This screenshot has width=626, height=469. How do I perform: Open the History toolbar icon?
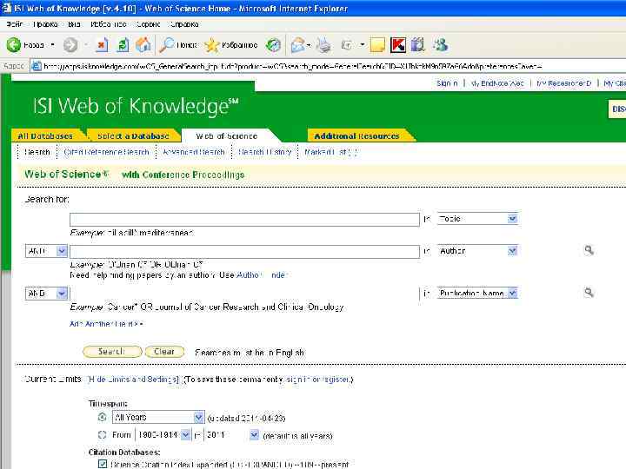tap(273, 45)
